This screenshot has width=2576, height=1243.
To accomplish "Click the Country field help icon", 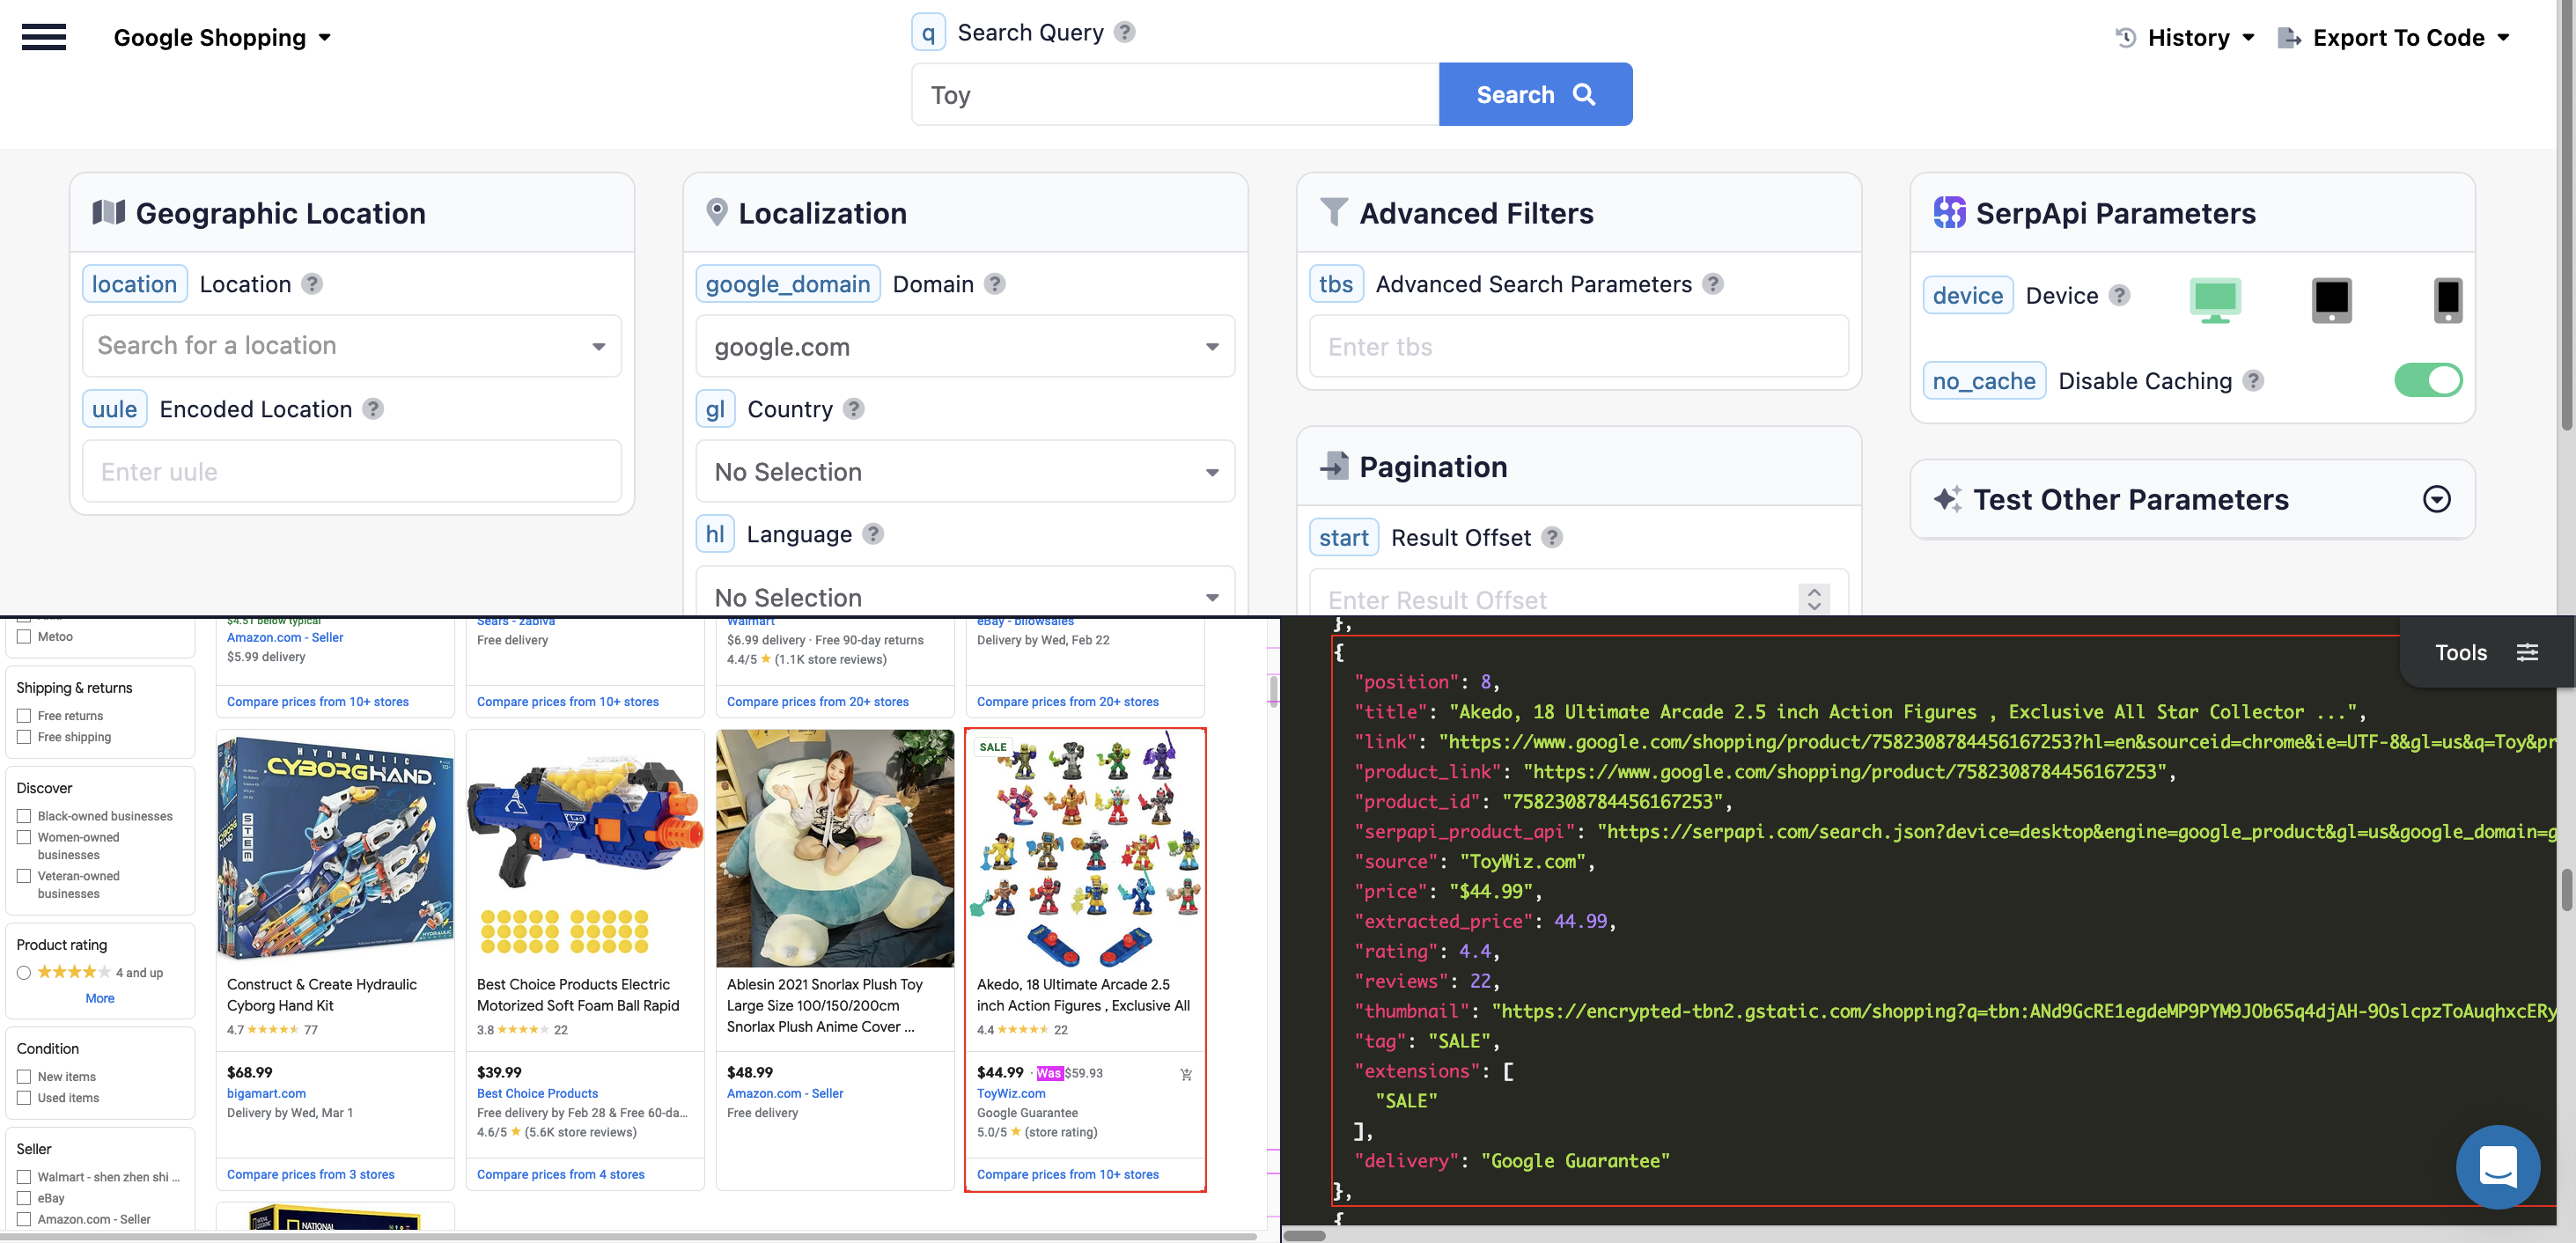I will click(x=853, y=408).
